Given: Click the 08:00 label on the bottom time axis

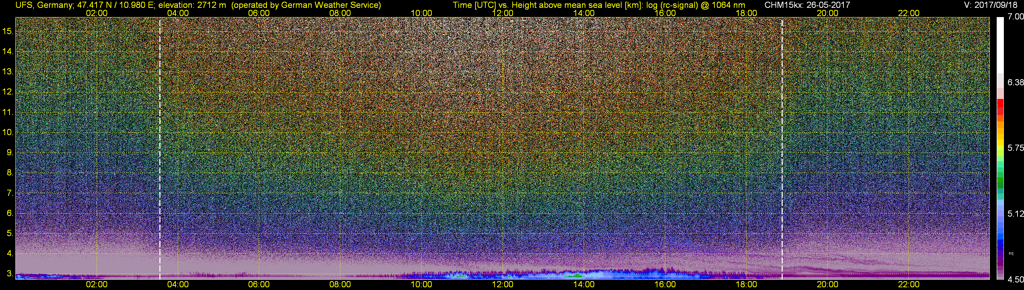Looking at the screenshot, I should point(340,285).
